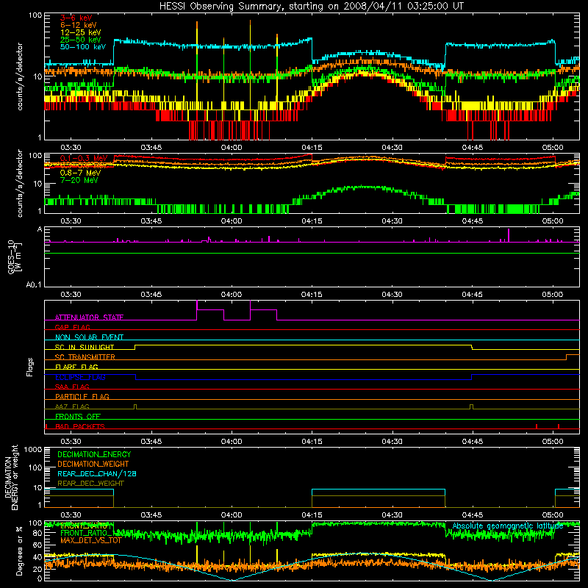Select the 6-12 keV legend label
The width and height of the screenshot is (588, 588).
(x=78, y=25)
